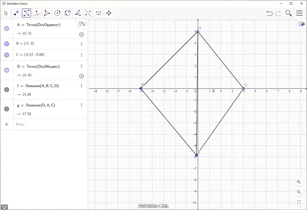The width and height of the screenshot is (307, 210).
Task: Open options menu for B = (-5, 0)
Action: pyautogui.click(x=81, y=44)
